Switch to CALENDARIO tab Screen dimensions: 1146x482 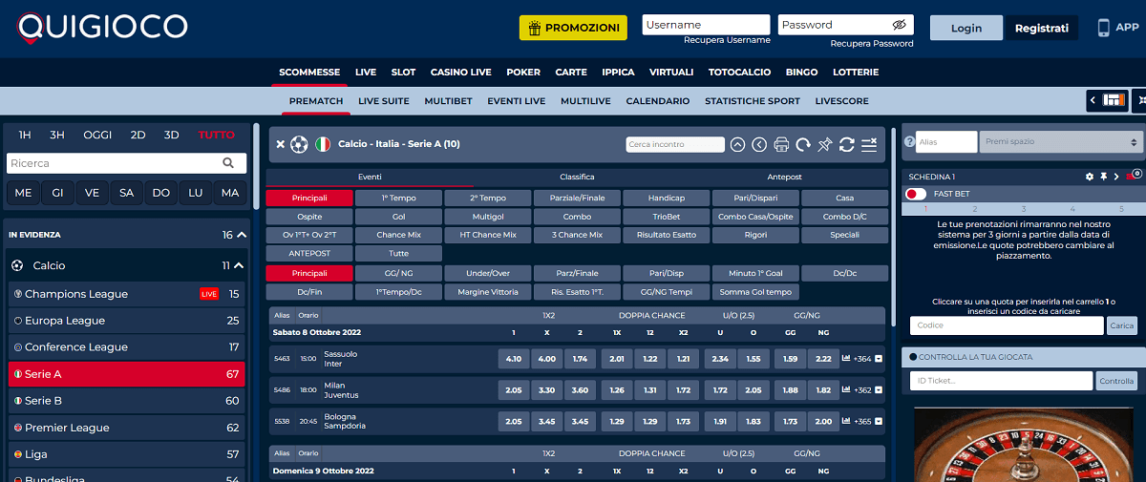(x=658, y=100)
